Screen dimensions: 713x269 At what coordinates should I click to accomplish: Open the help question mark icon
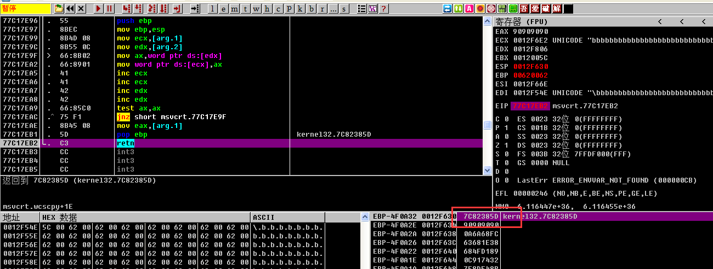pos(383,9)
